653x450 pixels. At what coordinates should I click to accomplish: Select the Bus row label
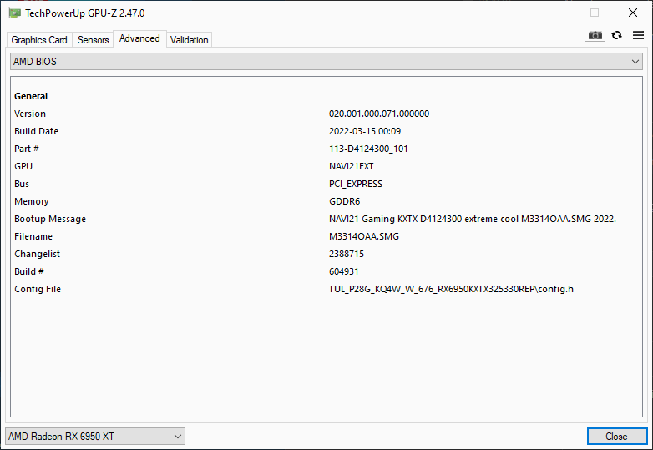click(x=22, y=184)
